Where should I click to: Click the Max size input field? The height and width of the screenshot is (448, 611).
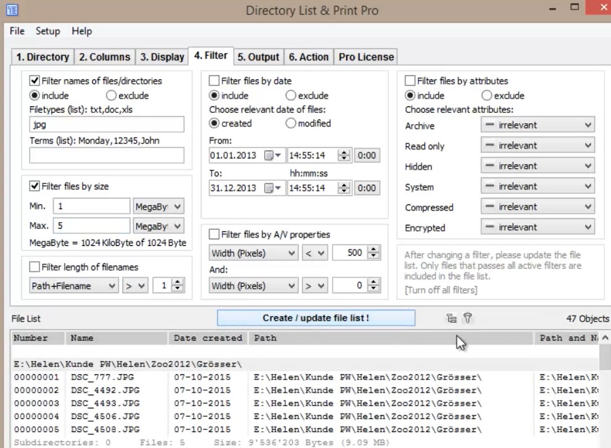92,226
